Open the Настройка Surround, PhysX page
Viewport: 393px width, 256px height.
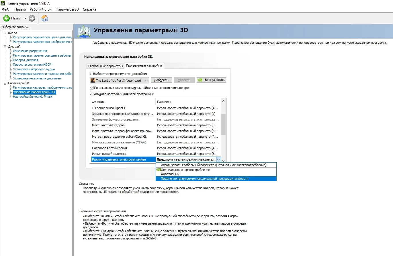coord(33,97)
